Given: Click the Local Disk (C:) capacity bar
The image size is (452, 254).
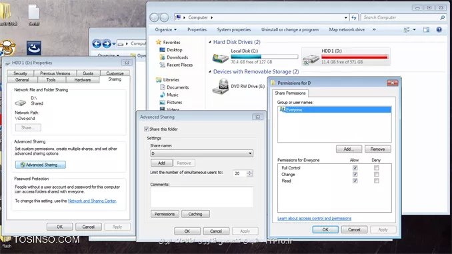Looking at the screenshot, I should point(265,57).
